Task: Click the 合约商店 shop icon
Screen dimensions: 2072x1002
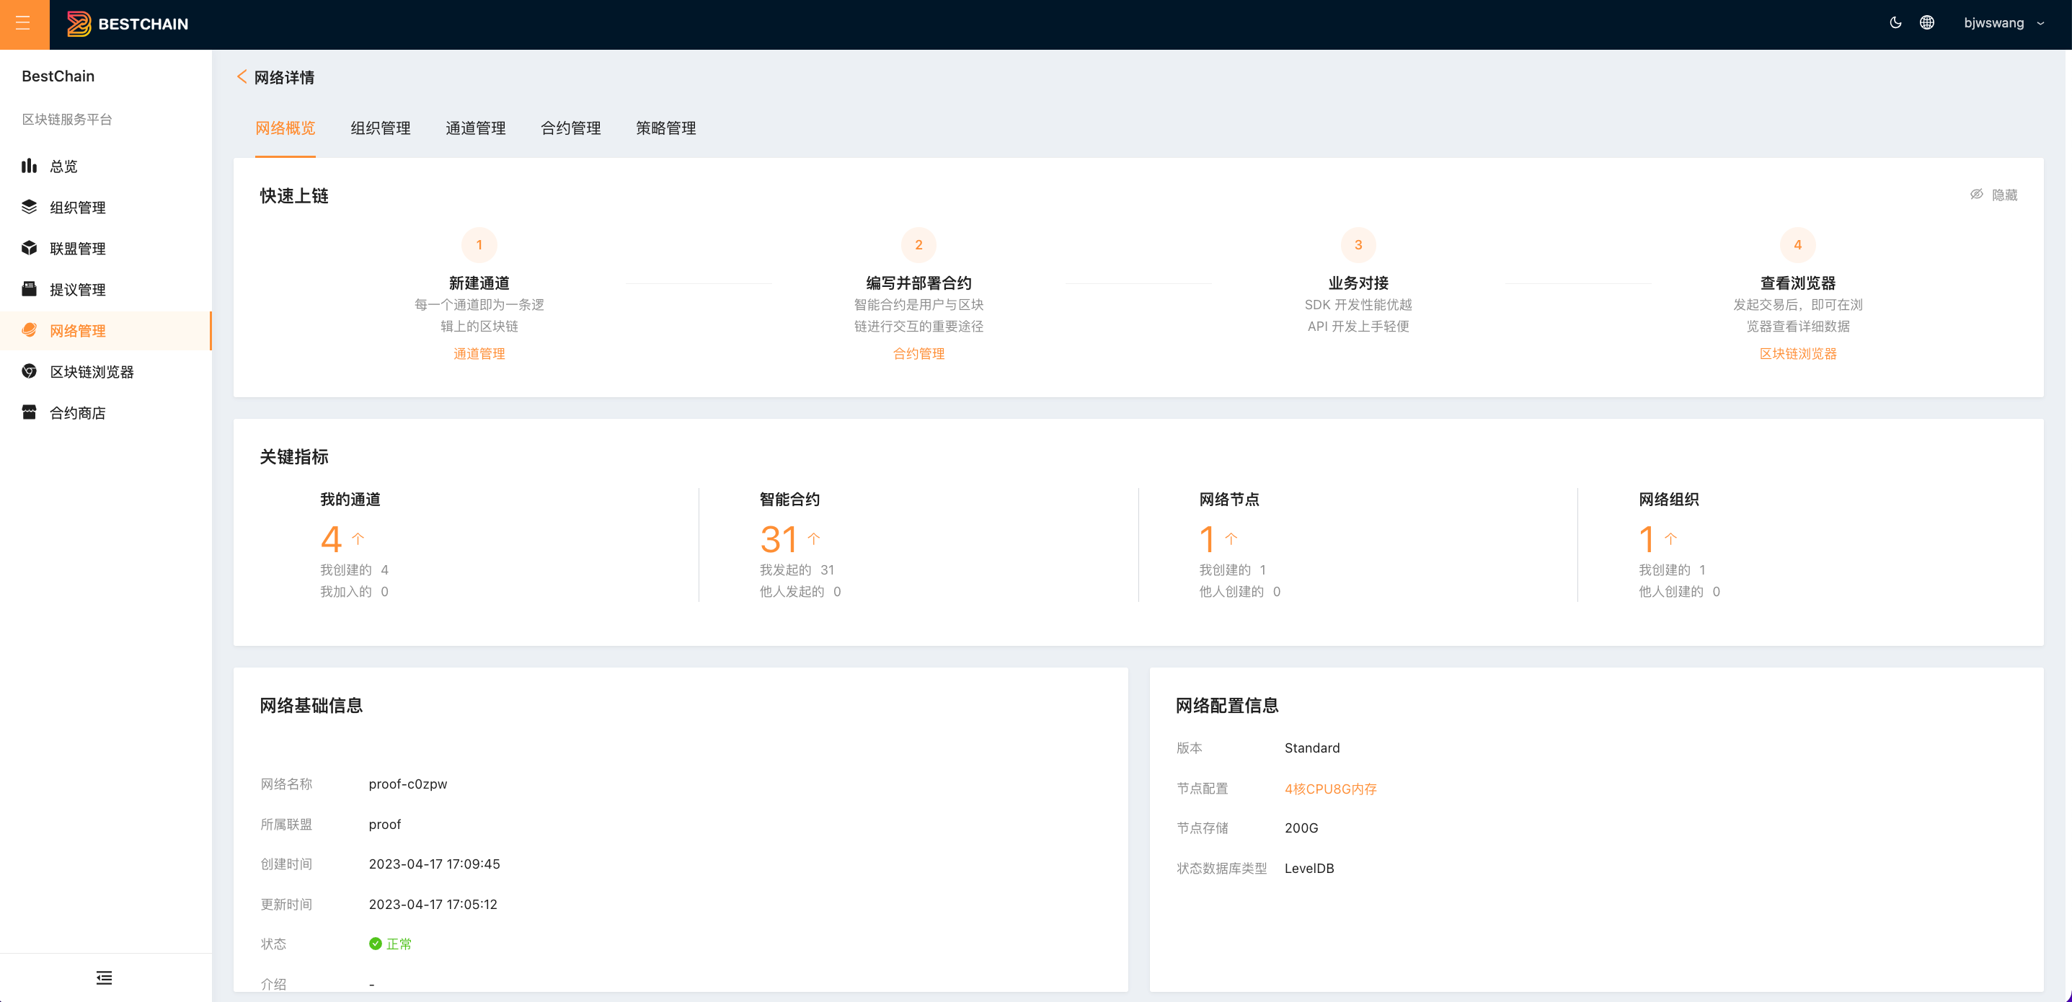Action: click(x=29, y=412)
